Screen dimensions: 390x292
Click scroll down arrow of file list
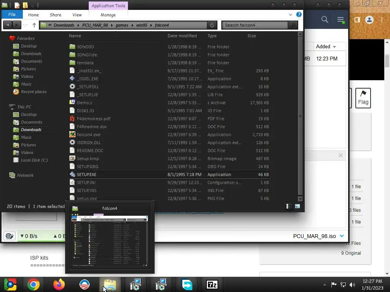point(300,198)
